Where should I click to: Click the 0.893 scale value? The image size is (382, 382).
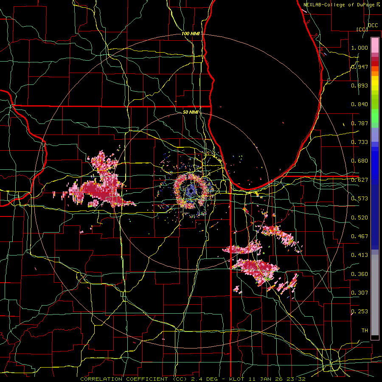(x=360, y=85)
